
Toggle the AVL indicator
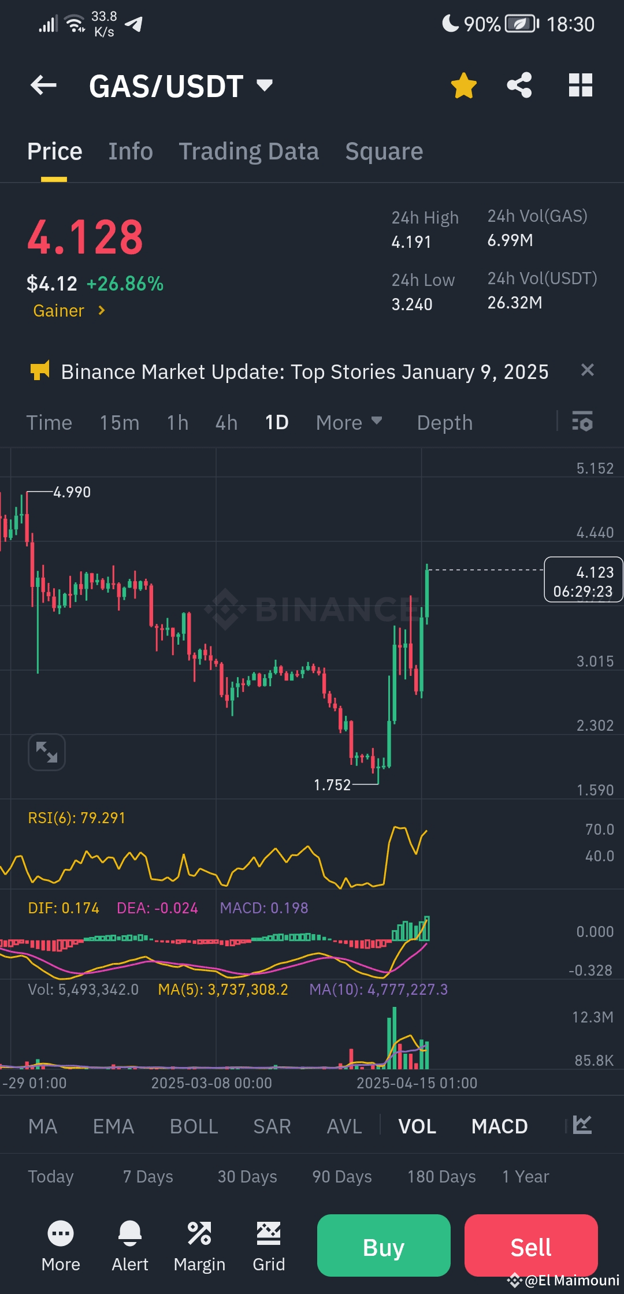pyautogui.click(x=344, y=1126)
